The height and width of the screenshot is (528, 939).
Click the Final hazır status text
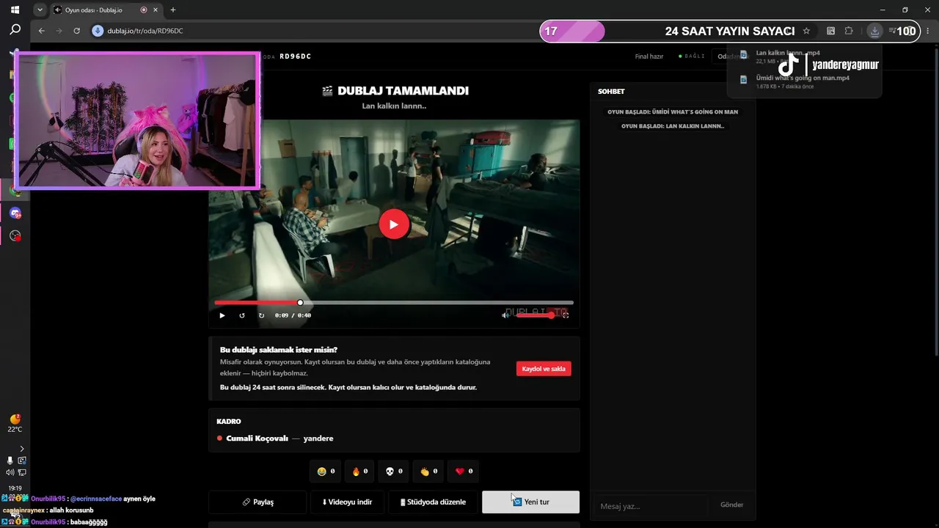pos(649,56)
